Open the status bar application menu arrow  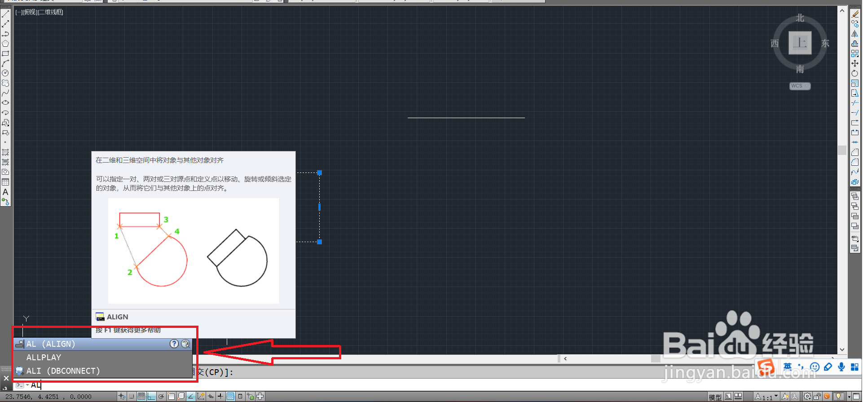849,397
